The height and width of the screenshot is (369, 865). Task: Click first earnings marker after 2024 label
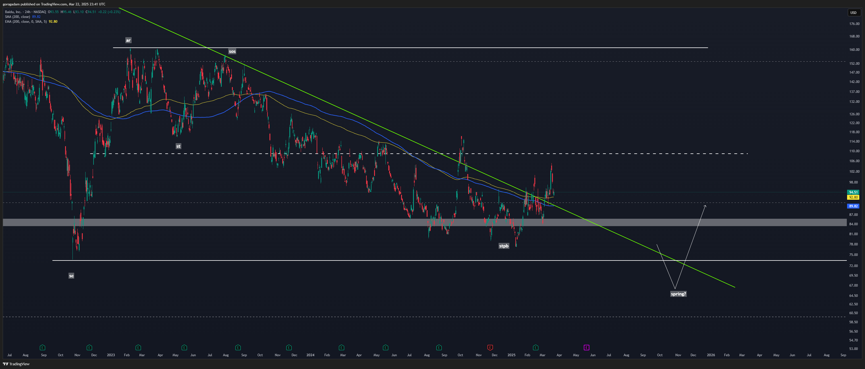[x=341, y=347]
